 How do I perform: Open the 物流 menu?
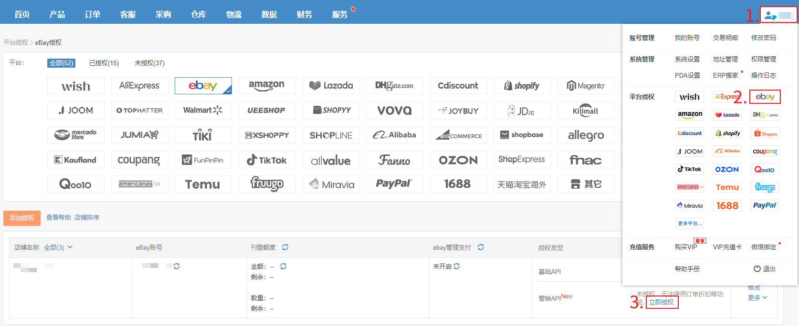click(x=234, y=14)
